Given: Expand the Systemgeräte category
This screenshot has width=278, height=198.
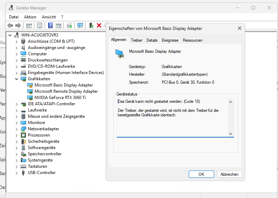Looking at the screenshot, I should pos(16,160).
